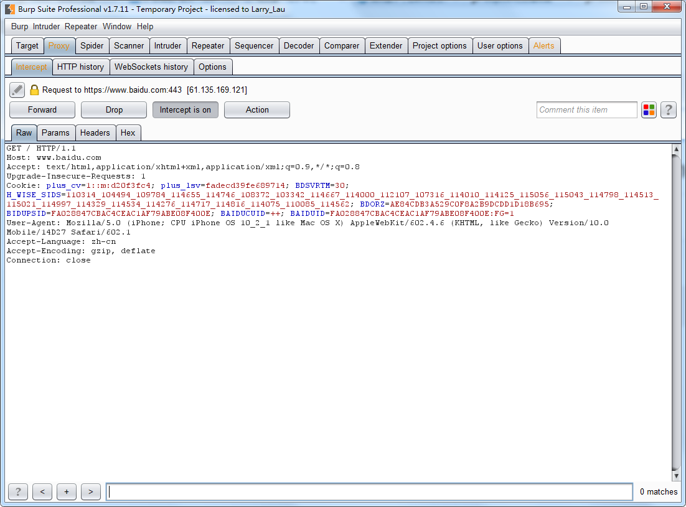Open the help question mark button near comment
The image size is (686, 507).
(x=669, y=110)
